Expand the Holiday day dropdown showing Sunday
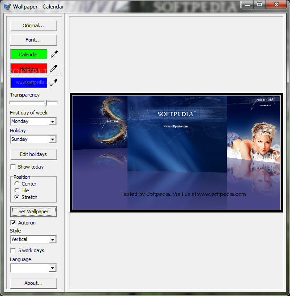This screenshot has height=296, width=290. pyautogui.click(x=52, y=140)
